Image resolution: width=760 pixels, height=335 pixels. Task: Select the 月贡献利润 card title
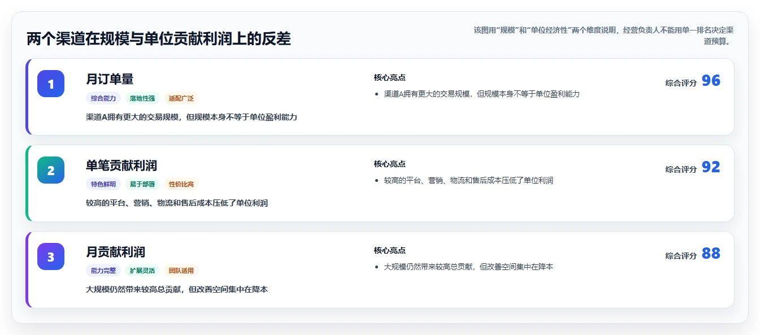click(x=115, y=252)
